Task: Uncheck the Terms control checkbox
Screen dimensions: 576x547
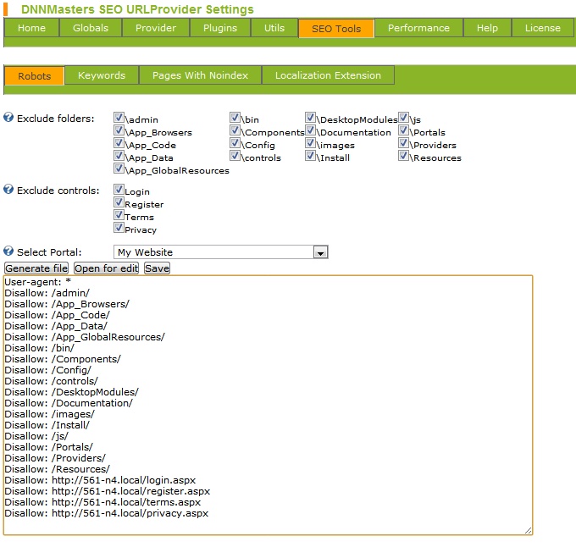Action: pos(119,215)
